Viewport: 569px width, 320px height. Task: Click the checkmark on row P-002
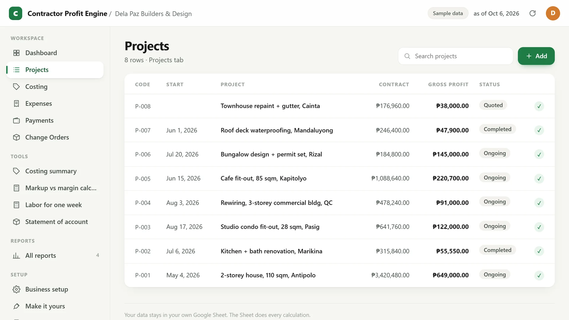(x=539, y=251)
